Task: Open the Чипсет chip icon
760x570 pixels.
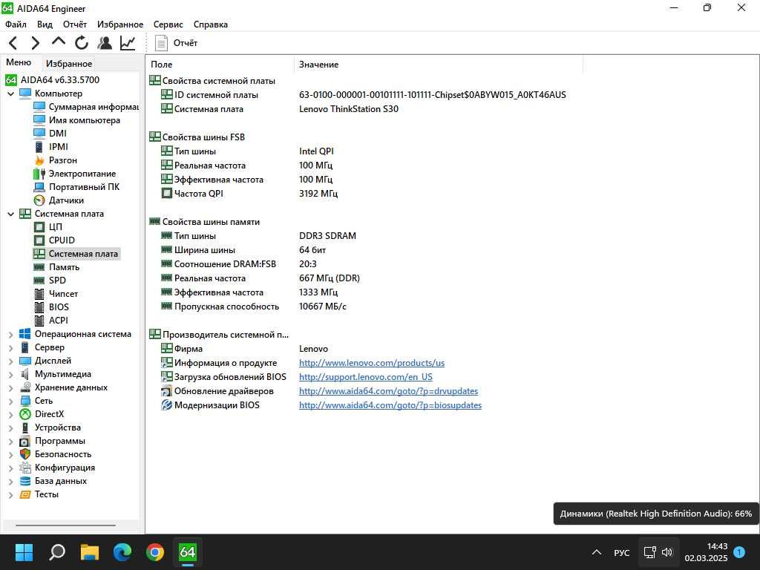Action: 39,294
